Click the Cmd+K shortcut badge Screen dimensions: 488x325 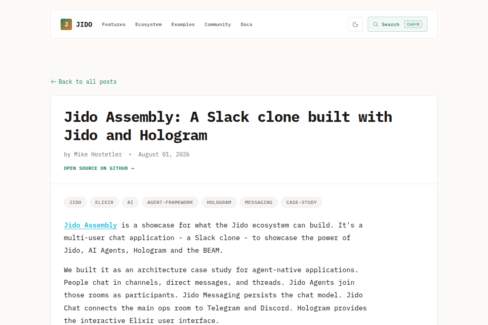tap(413, 24)
